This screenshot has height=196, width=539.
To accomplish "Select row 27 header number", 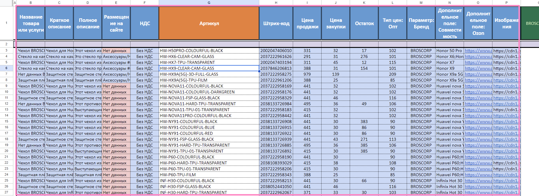I will [x=6, y=192].
